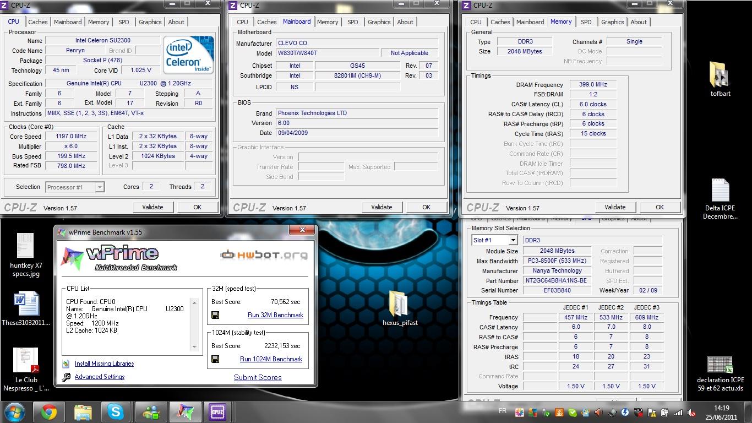Switch to SPD tab in first CPU-Z window
The image size is (752, 423).
point(124,22)
